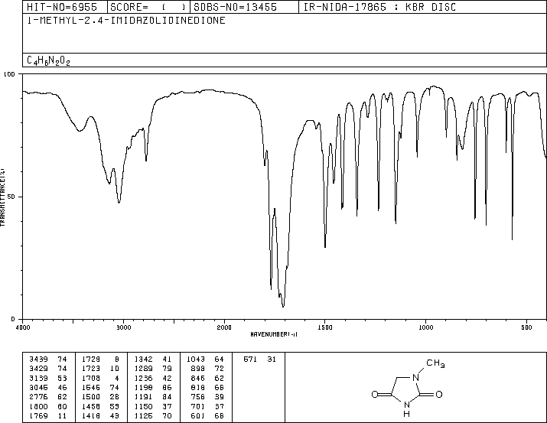Click the 1500 wavenumber axis label
547x423 pixels.
point(325,327)
